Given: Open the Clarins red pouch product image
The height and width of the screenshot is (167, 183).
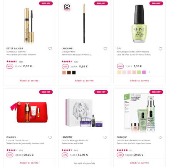Looking at the screenshot, I should 29,112.
